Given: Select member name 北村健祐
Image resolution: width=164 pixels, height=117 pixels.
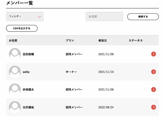Looking at the screenshot, I should (28, 107).
